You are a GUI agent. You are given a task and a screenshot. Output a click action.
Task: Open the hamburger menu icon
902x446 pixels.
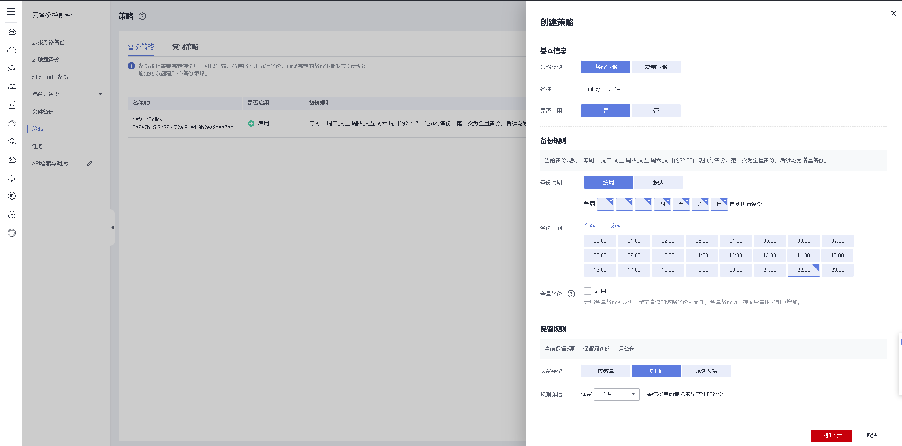pyautogui.click(x=11, y=12)
